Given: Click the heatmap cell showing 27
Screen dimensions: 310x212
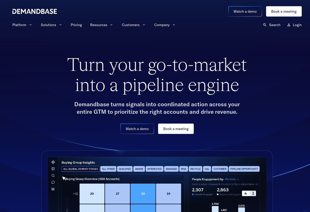Looking at the screenshot, I should coord(118,194).
